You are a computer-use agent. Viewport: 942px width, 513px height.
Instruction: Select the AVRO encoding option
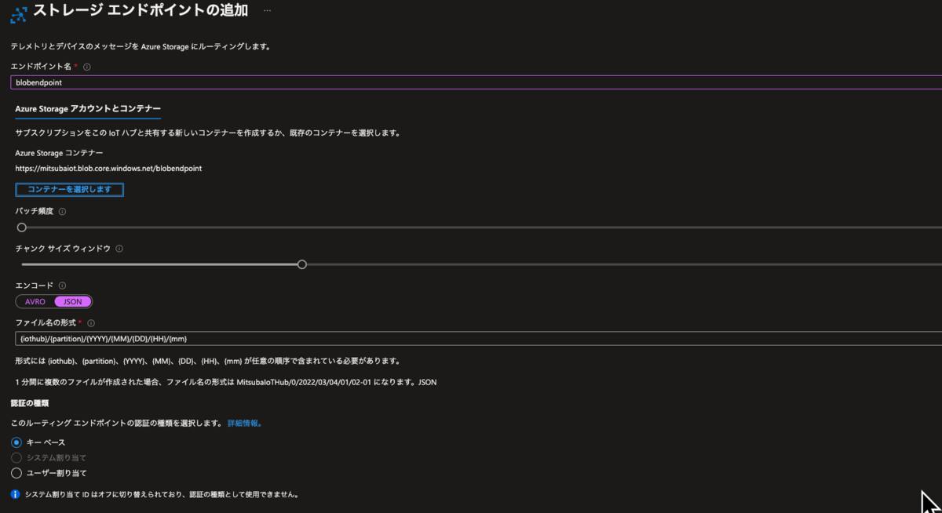coord(35,301)
